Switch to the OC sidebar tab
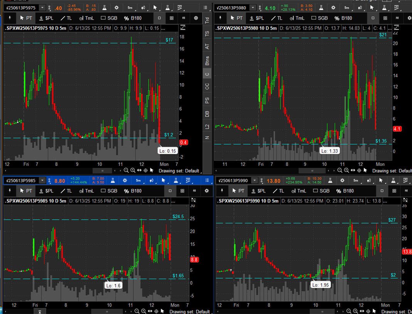Viewport: 412px width, 314px height. 207,86
